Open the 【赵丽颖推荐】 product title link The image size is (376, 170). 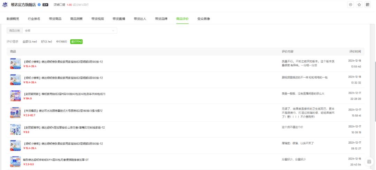(64, 128)
